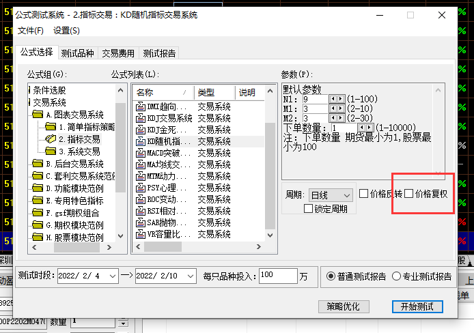Select 普通测试报告 radio button

(x=331, y=276)
